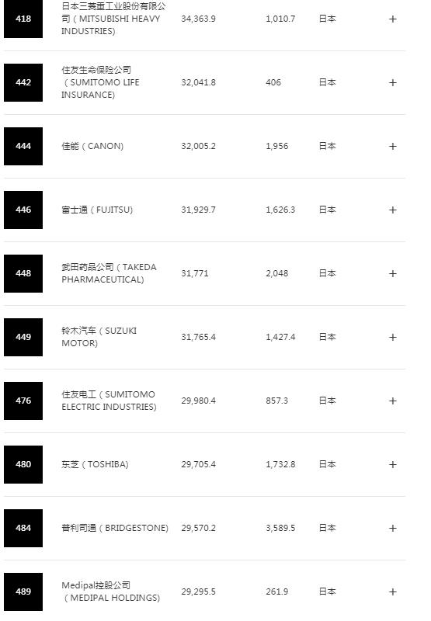
Task: Open the CANON company name link
Action: (92, 146)
